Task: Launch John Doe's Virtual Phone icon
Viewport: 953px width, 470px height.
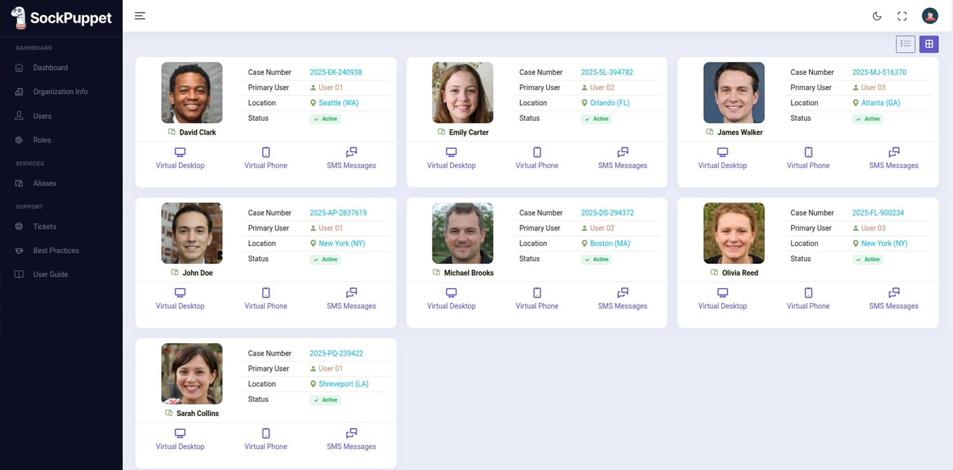Action: point(266,293)
